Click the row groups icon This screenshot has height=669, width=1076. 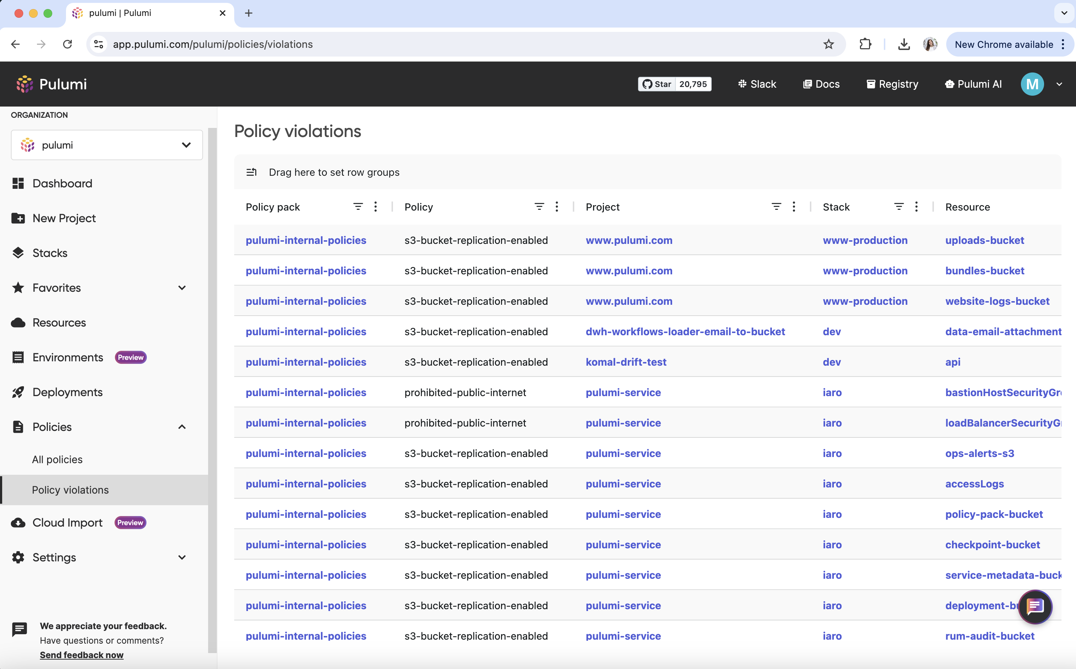tap(251, 172)
